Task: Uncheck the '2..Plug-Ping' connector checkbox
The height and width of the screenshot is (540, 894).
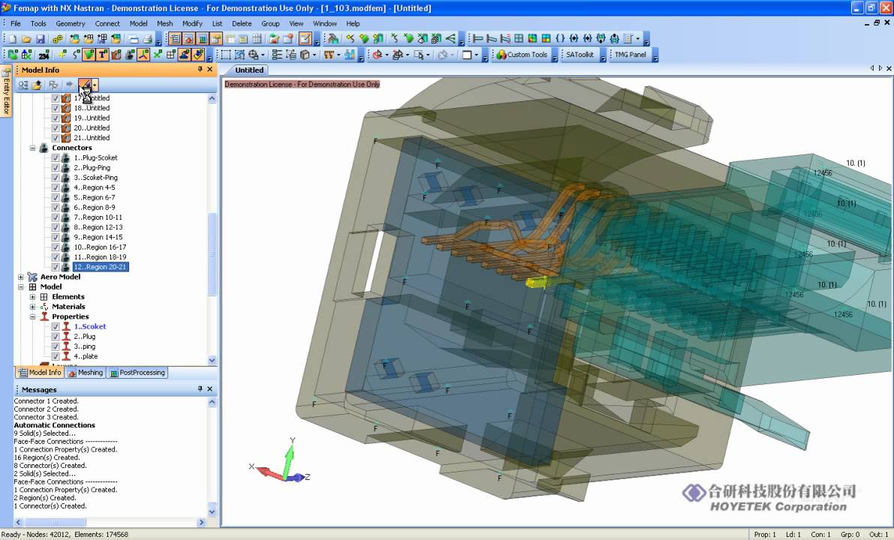Action: (55, 168)
